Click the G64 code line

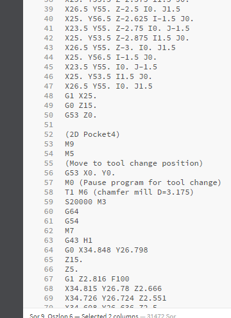coord(72,211)
